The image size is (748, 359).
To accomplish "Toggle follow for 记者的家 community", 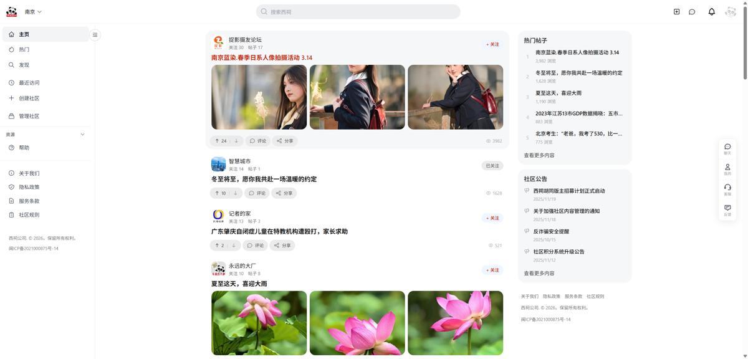I will pyautogui.click(x=492, y=218).
